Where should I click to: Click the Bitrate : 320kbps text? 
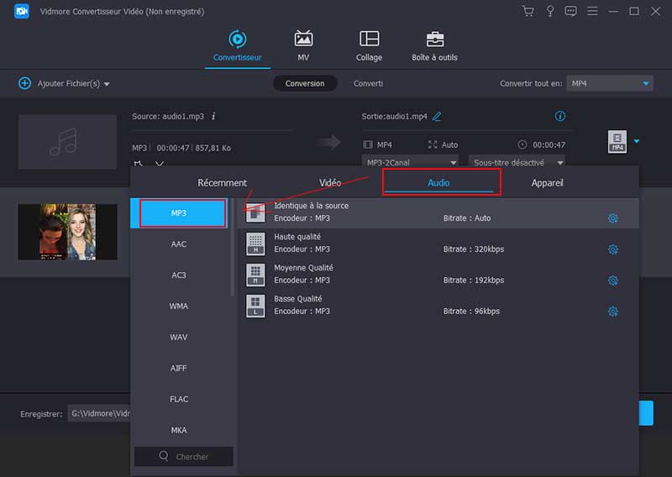474,249
